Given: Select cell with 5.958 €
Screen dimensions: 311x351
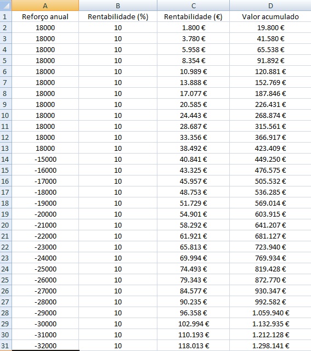Looking at the screenshot, I should (193, 49).
